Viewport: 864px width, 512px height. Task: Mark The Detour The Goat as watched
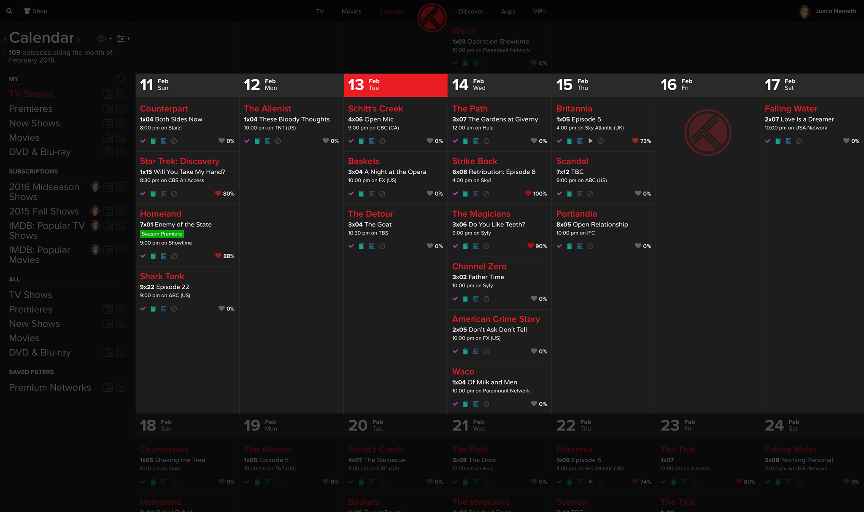[351, 246]
